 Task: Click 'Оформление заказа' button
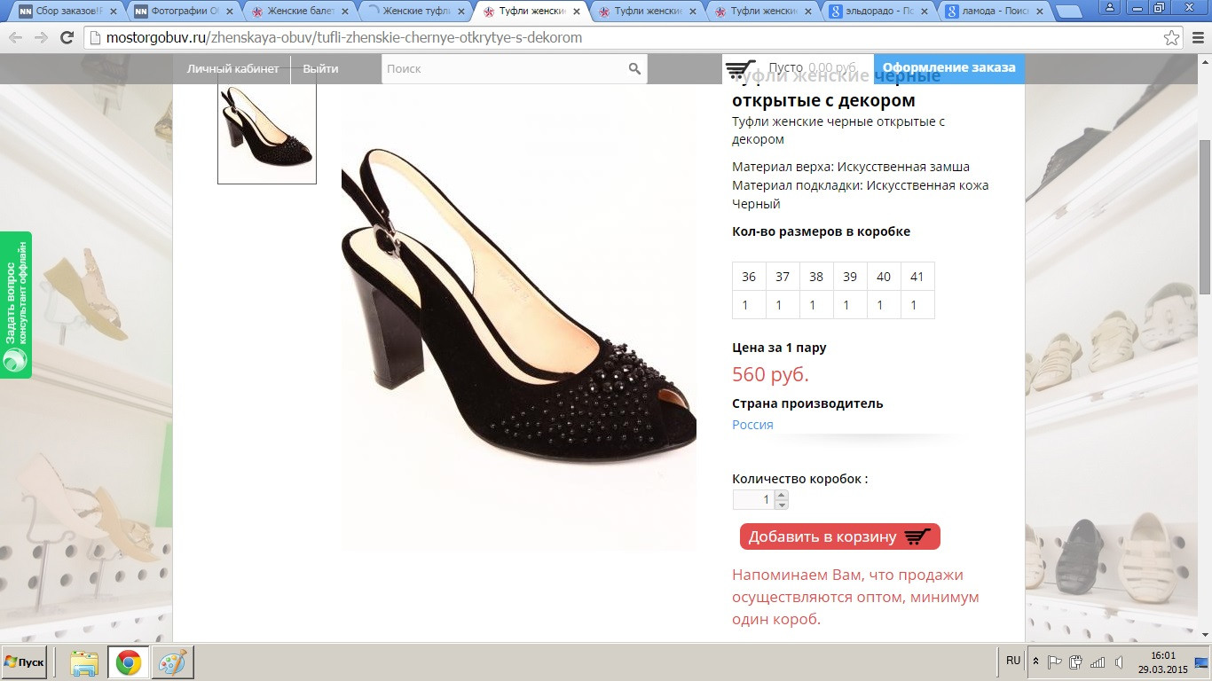pos(948,68)
